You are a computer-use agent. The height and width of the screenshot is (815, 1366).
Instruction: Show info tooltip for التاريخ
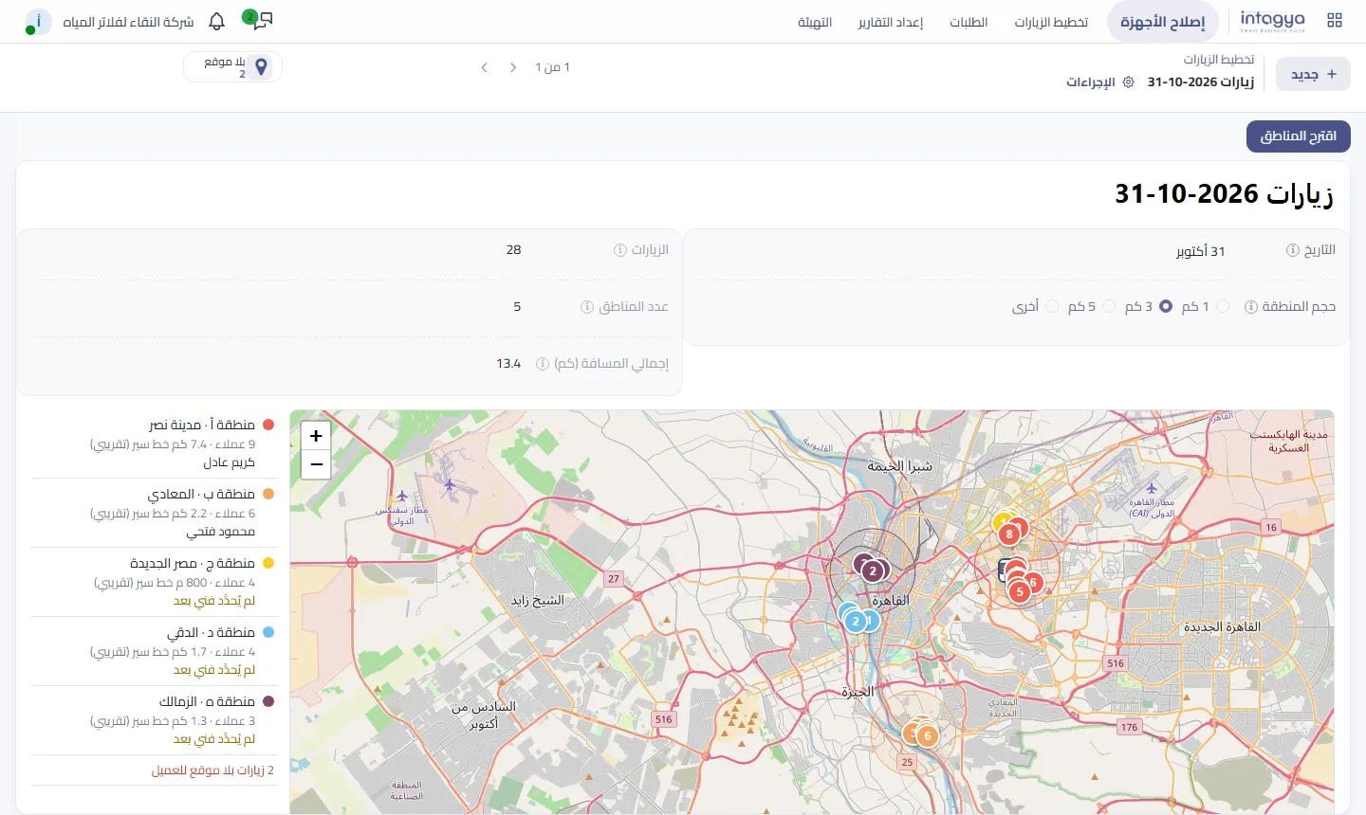point(1292,250)
